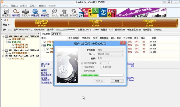180x107 pixels.
Task: Open the 硬盘(D) menu
Action: 14,6
